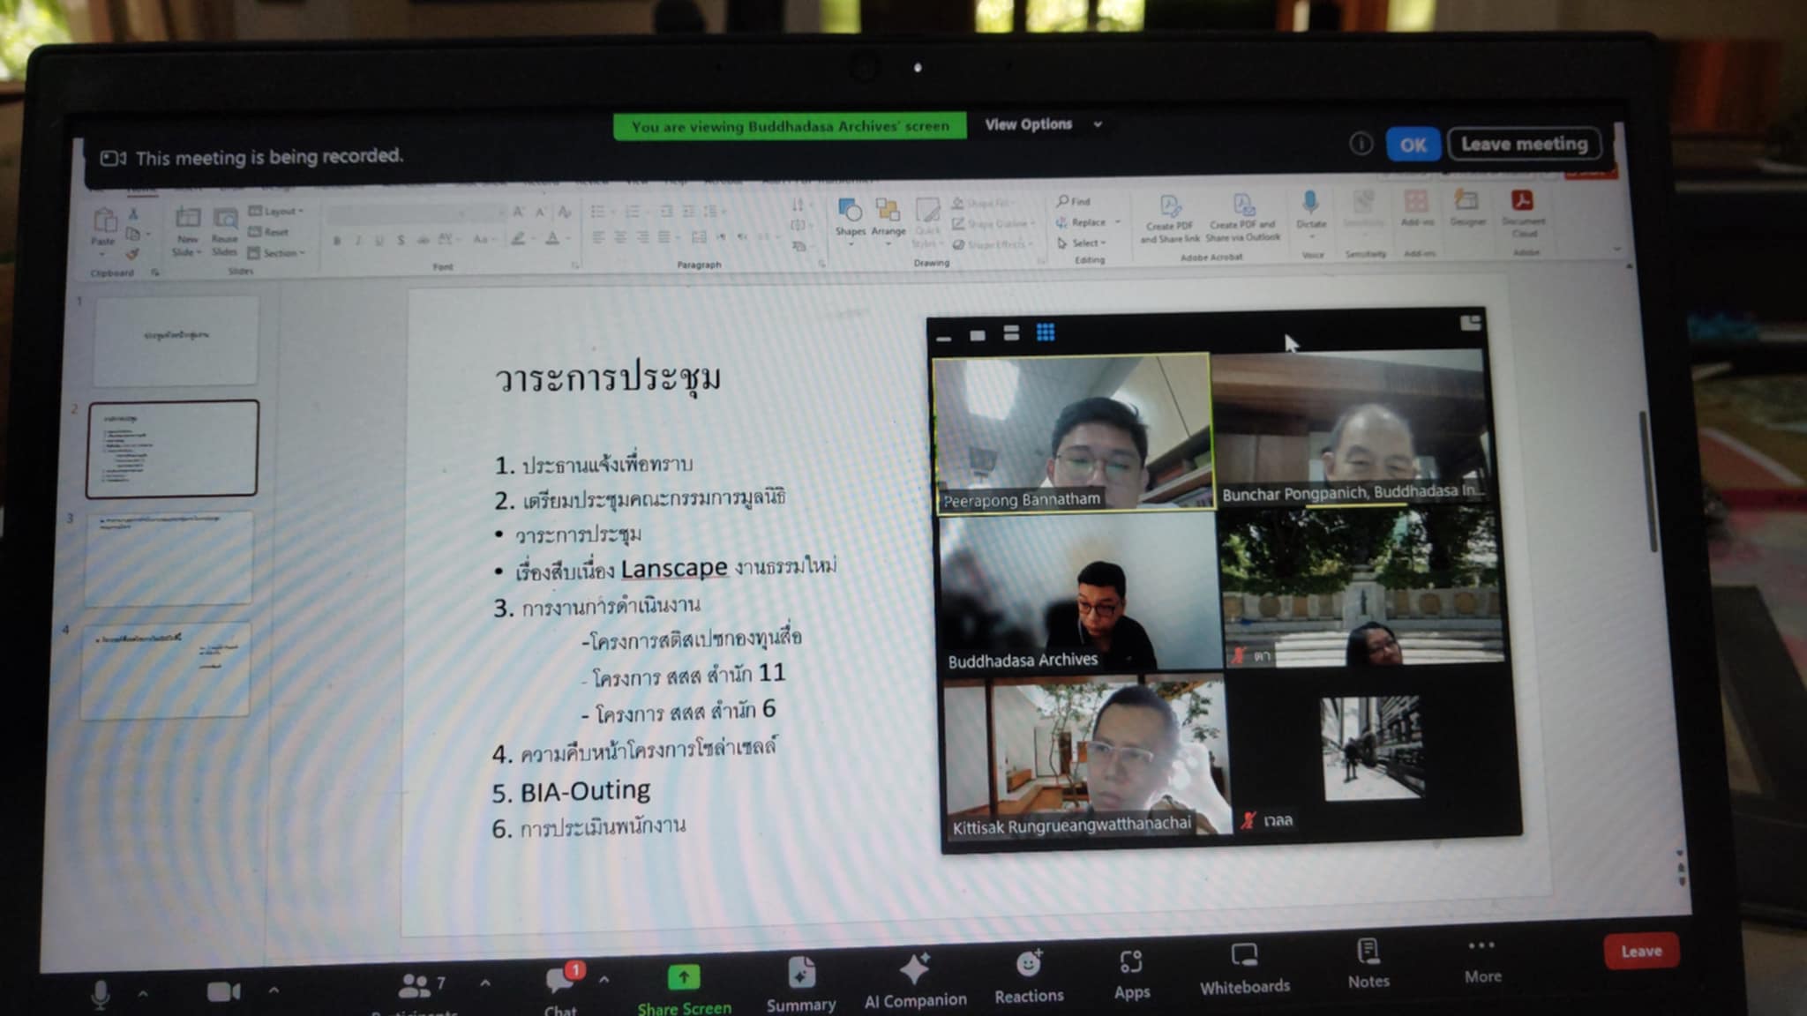Expand video options arrow beside the camera

274,990
